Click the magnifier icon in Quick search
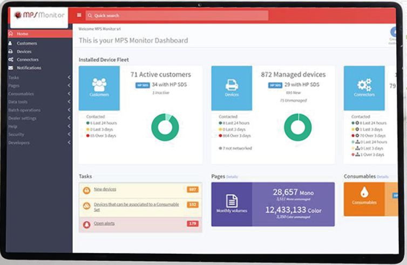 pyautogui.click(x=90, y=16)
